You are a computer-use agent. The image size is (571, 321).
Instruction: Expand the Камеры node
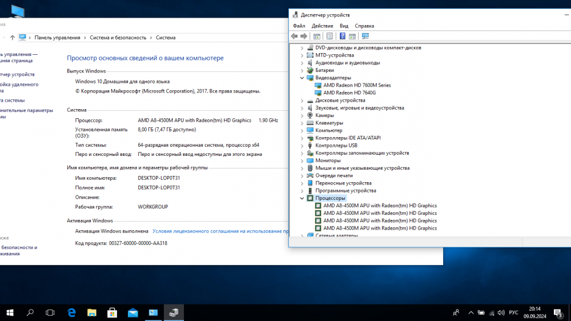click(x=302, y=115)
